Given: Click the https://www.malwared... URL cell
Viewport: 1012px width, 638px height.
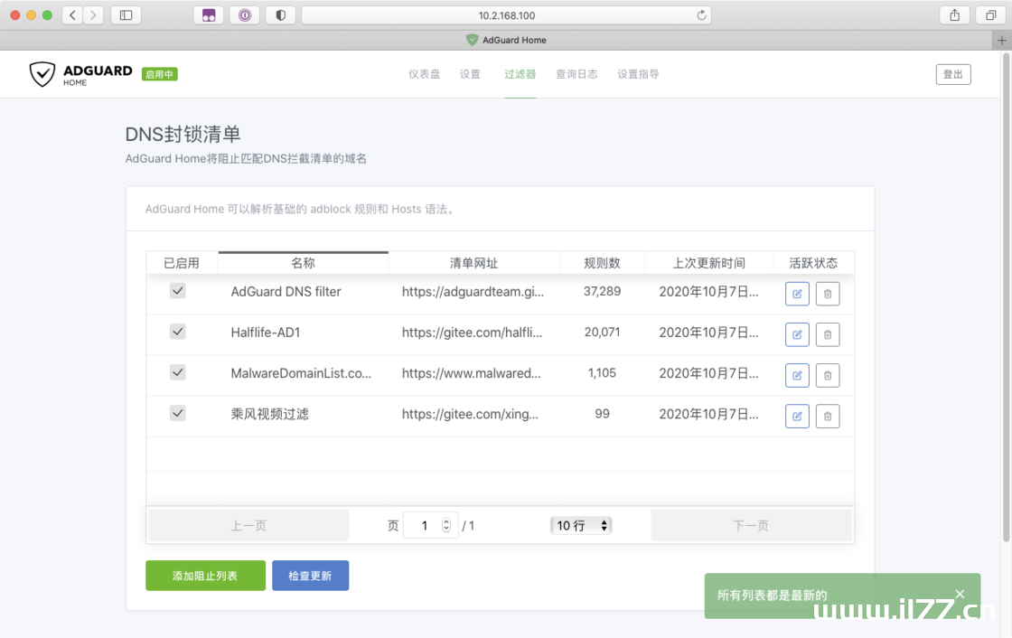Looking at the screenshot, I should pyautogui.click(x=472, y=373).
